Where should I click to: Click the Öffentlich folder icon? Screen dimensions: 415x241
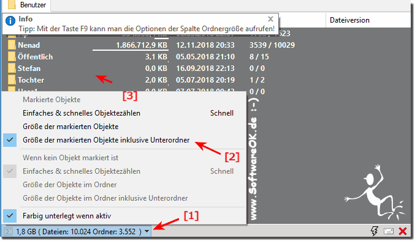coord(12,57)
